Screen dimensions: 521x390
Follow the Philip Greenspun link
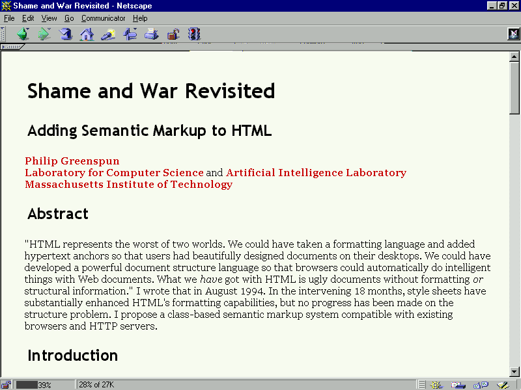pyautogui.click(x=72, y=161)
